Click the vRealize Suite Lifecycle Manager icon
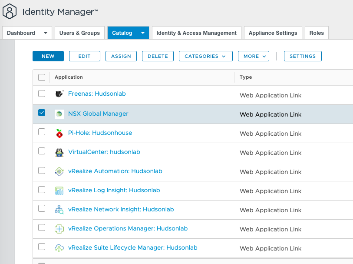353x264 pixels. pos(59,248)
